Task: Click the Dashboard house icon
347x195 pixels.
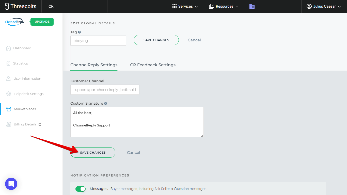Action: tap(8, 48)
